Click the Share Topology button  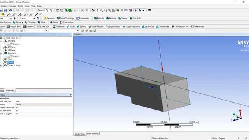pos(65,18)
